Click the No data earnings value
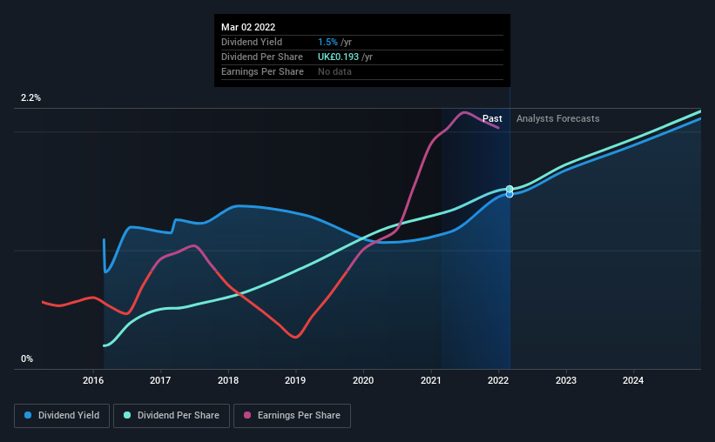This screenshot has width=715, height=442. pyautogui.click(x=334, y=71)
